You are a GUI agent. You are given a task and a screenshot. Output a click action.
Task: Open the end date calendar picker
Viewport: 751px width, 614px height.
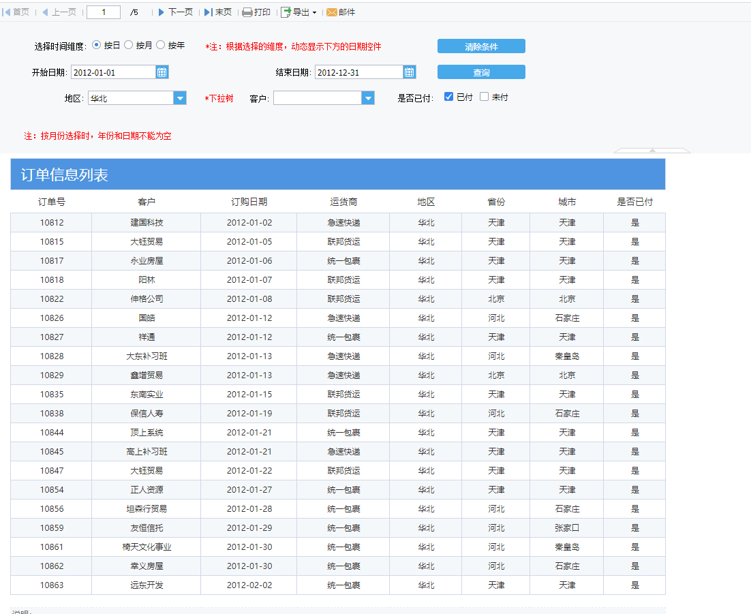click(x=409, y=72)
